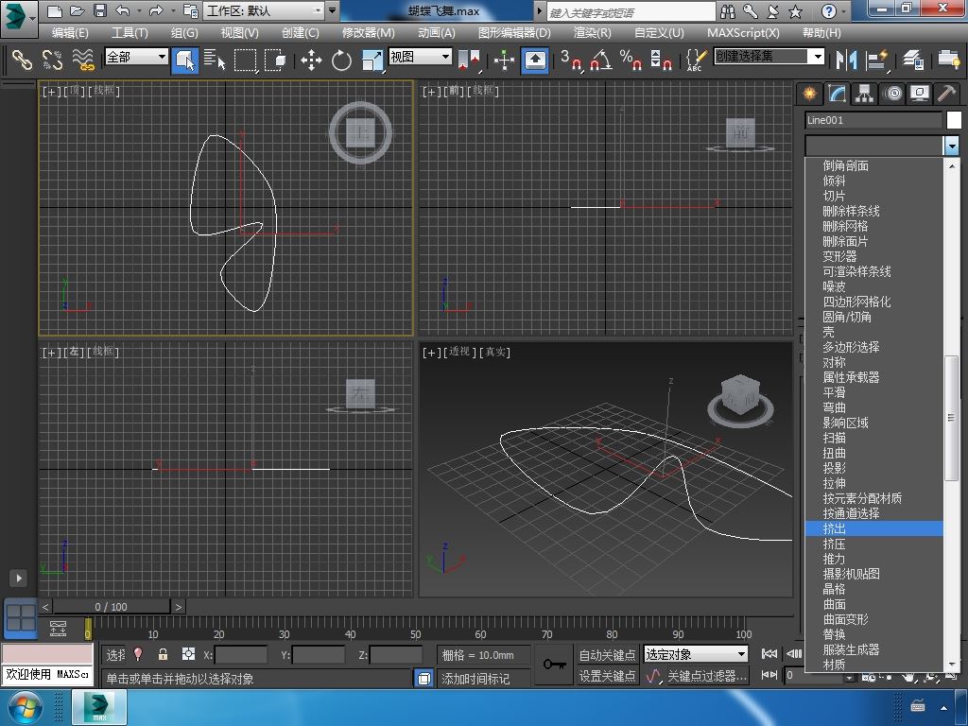Screen dimensions: 968x726
Task: Bind to Space Warp icon
Action: (x=83, y=60)
